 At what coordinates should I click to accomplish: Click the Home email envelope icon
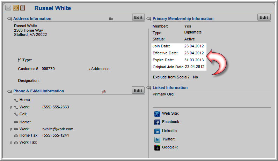(x=16, y=122)
